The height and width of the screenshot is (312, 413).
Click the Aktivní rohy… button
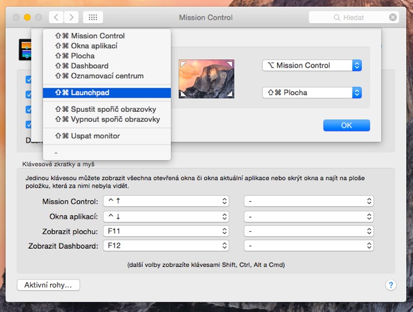click(48, 285)
